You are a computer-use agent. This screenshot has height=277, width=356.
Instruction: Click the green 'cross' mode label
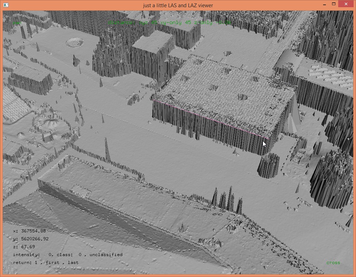pos(333,263)
